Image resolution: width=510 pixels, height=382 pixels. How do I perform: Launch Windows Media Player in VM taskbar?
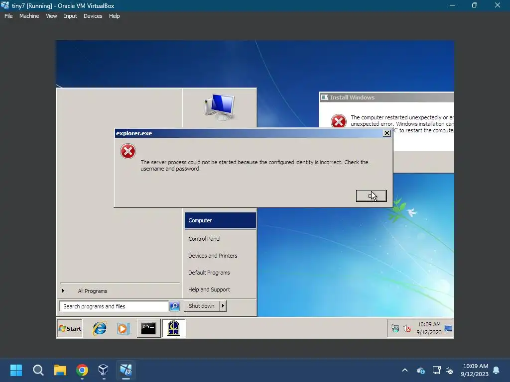click(x=124, y=329)
